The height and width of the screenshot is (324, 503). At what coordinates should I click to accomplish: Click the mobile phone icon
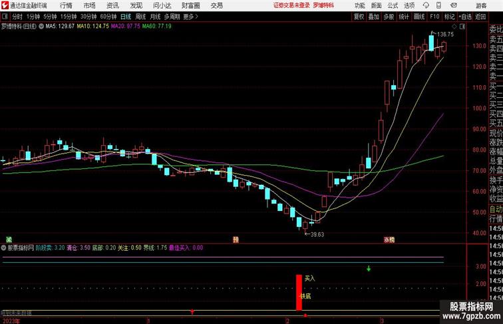[438, 5]
